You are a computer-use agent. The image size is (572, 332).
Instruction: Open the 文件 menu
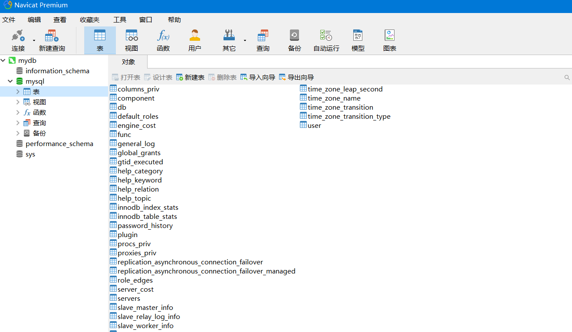pos(9,20)
